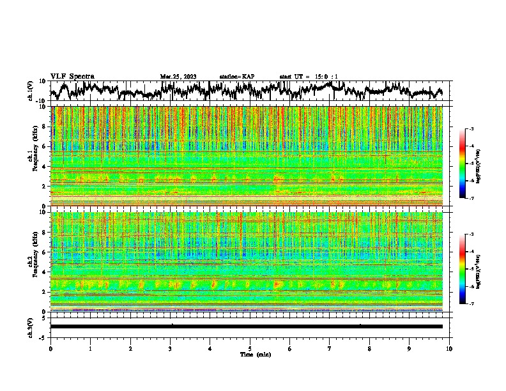Click the time axis tick label '9'
The width and height of the screenshot is (506, 391).
[409, 349]
